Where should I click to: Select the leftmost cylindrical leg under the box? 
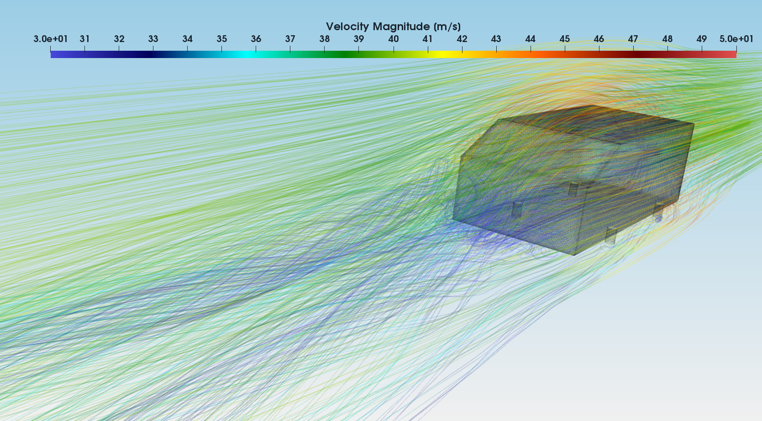click(x=516, y=210)
